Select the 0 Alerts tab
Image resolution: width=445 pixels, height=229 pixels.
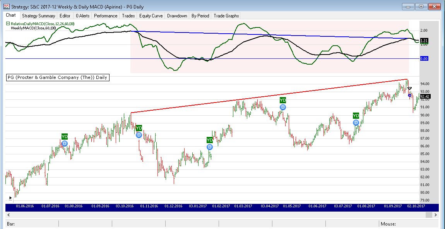(x=82, y=16)
